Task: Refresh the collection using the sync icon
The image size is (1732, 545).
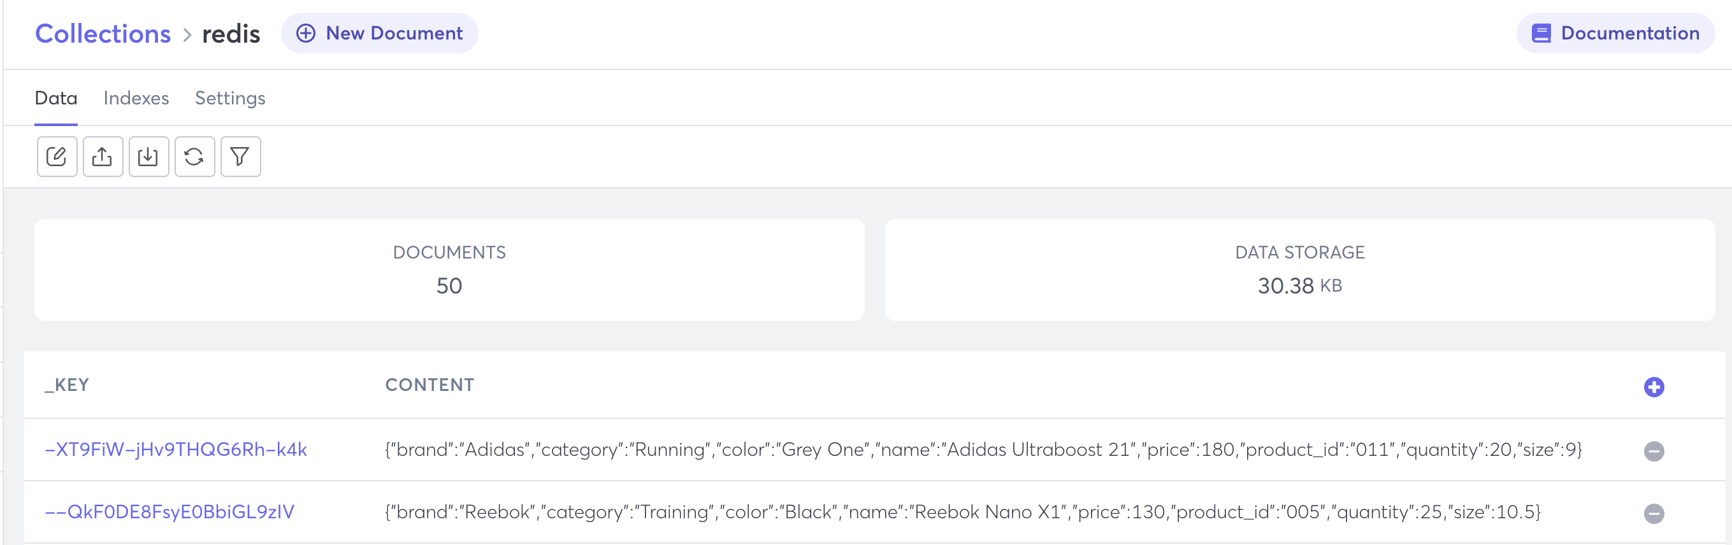Action: (194, 156)
